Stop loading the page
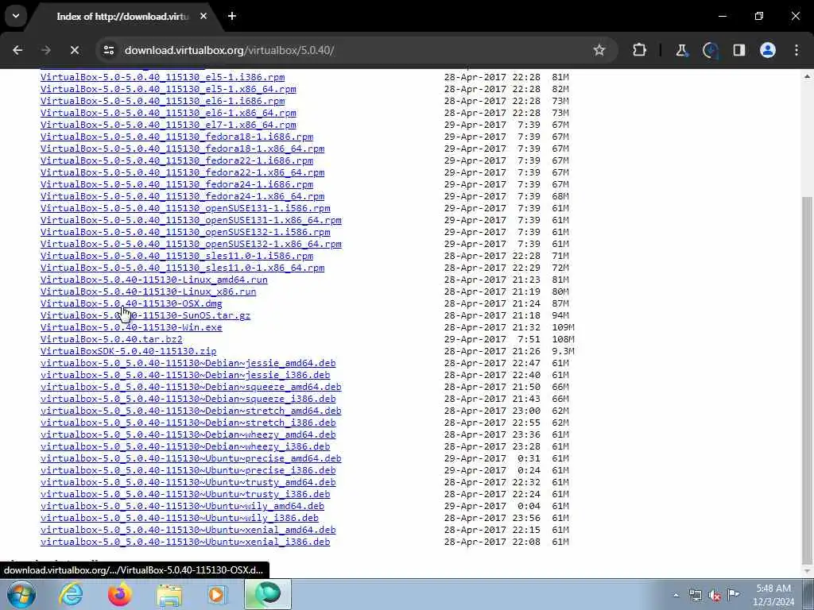This screenshot has height=610, width=814. pos(74,50)
